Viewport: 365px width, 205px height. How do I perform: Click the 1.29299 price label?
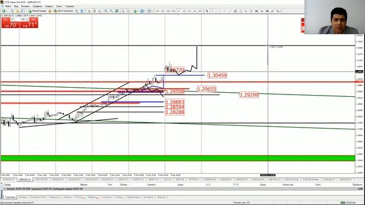(x=249, y=95)
